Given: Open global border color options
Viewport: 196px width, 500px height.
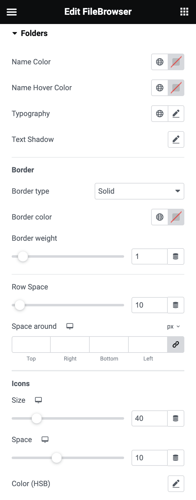Looking at the screenshot, I should (159, 217).
